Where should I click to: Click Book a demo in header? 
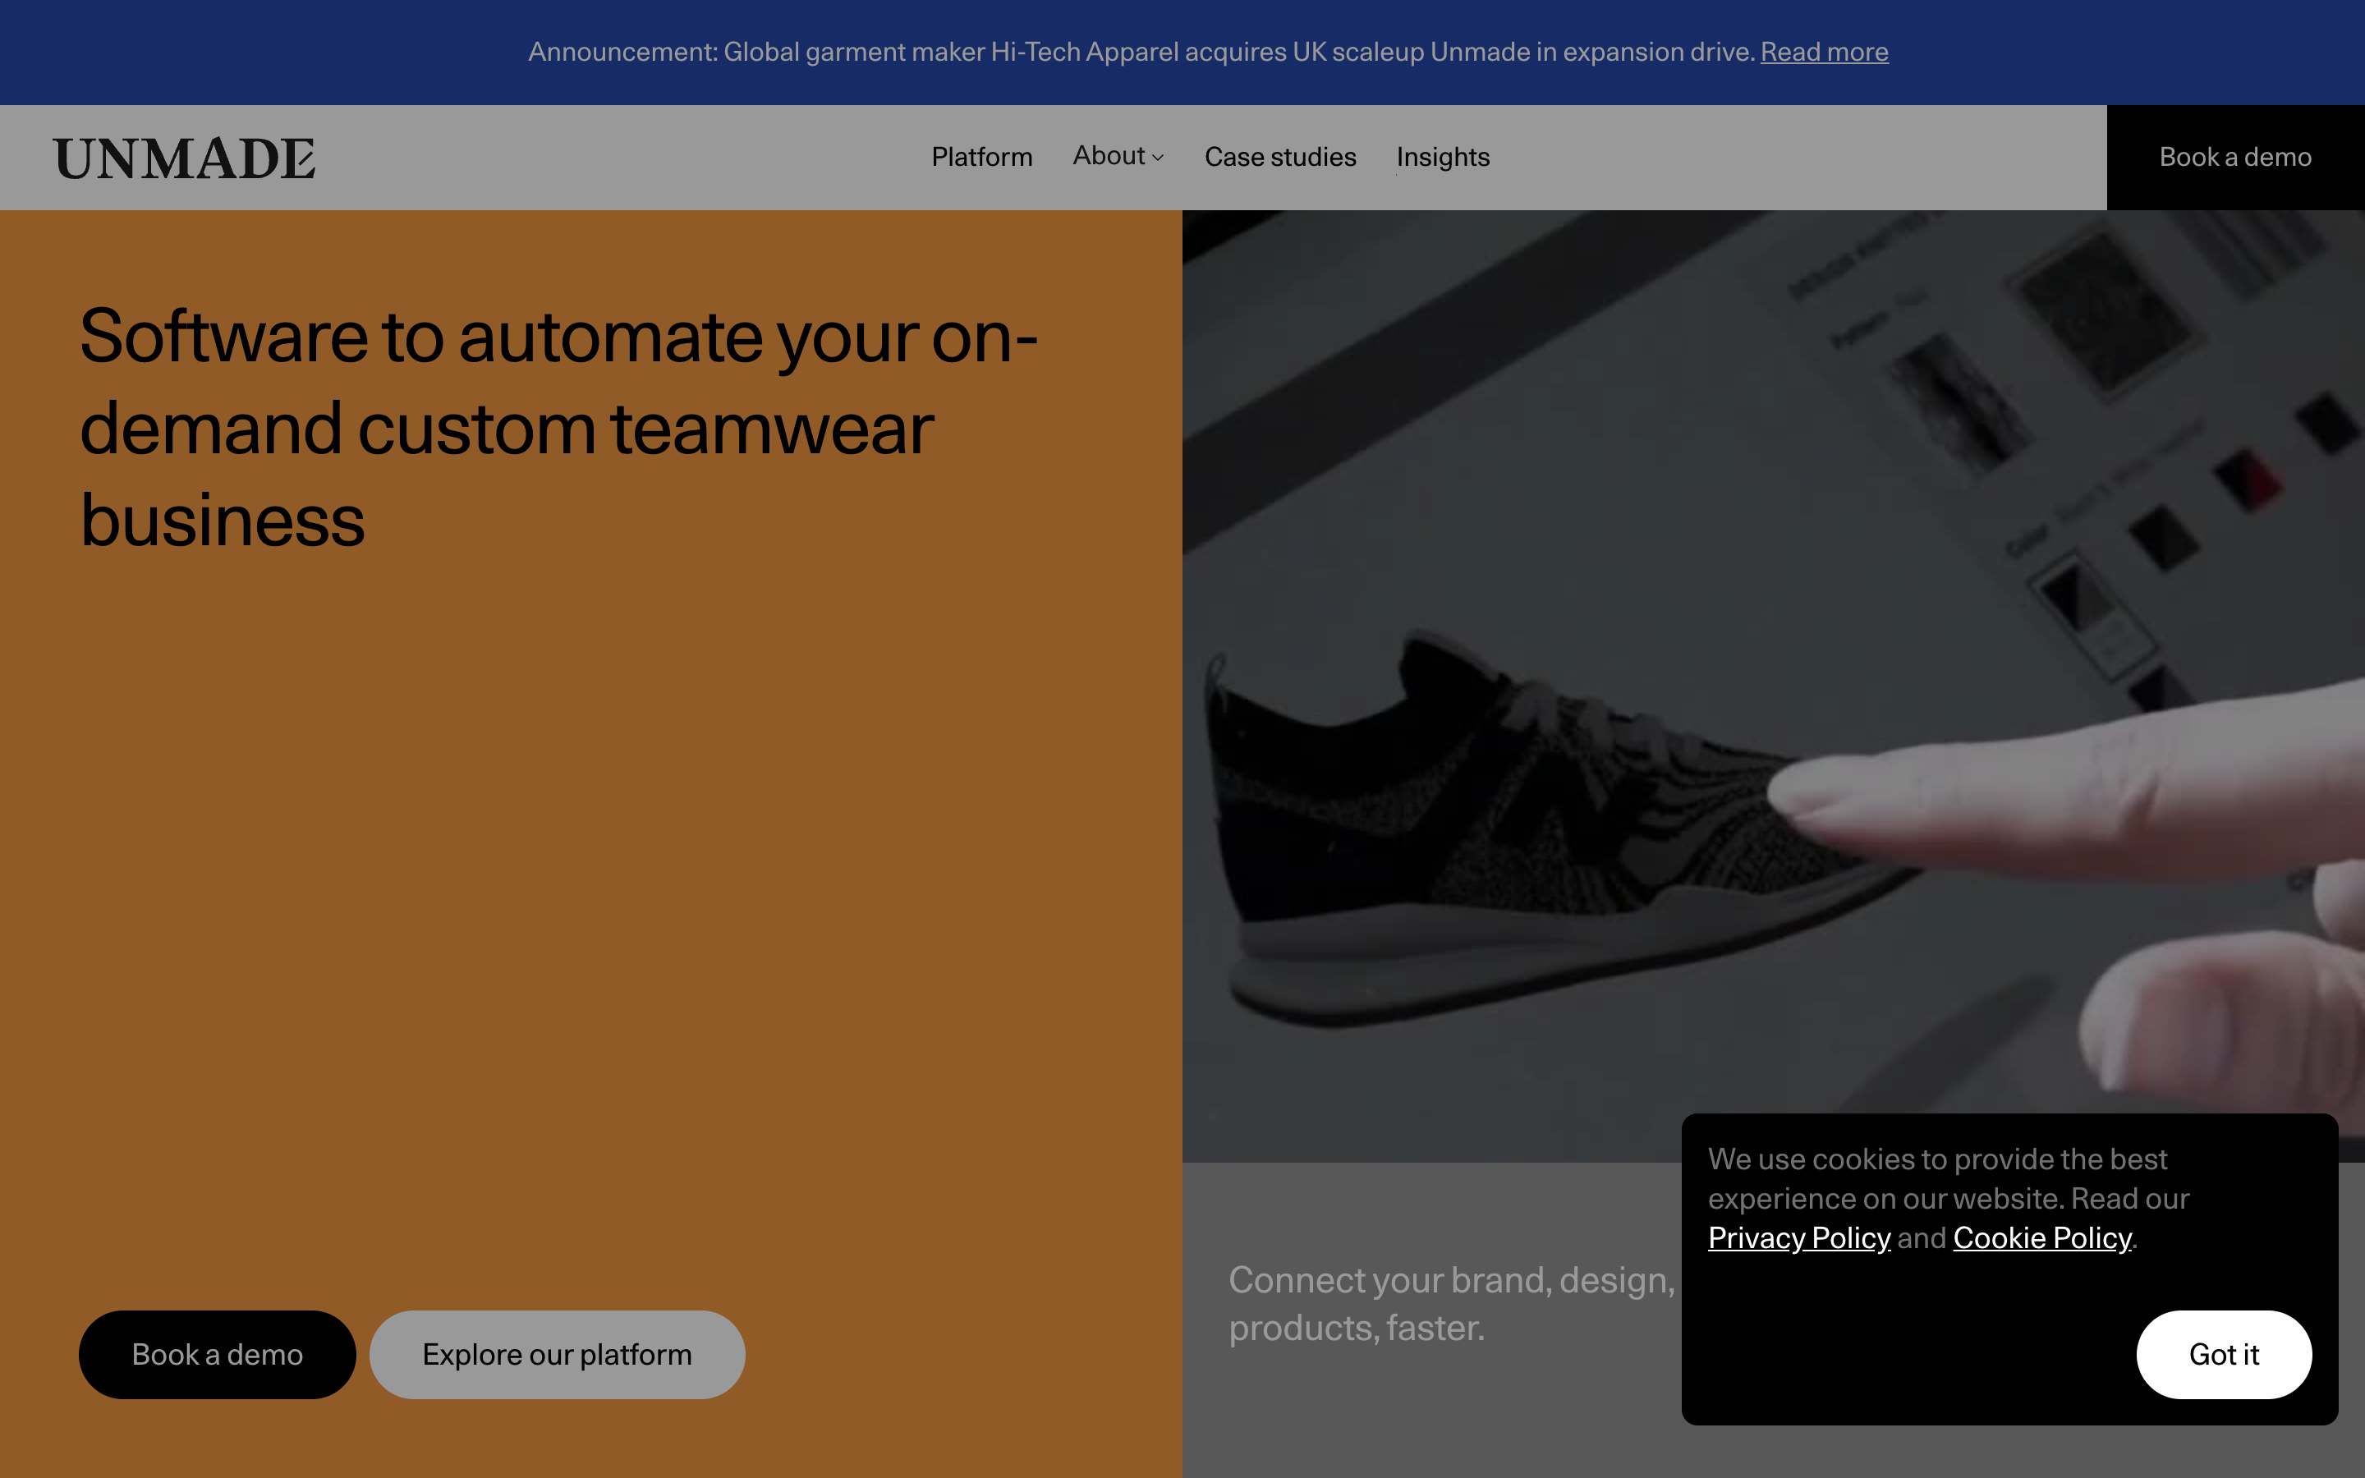click(x=2235, y=158)
